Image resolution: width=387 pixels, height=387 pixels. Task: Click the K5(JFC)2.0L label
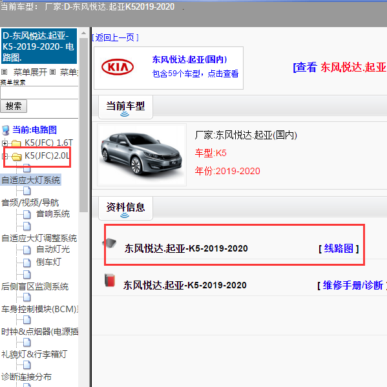coord(47,155)
